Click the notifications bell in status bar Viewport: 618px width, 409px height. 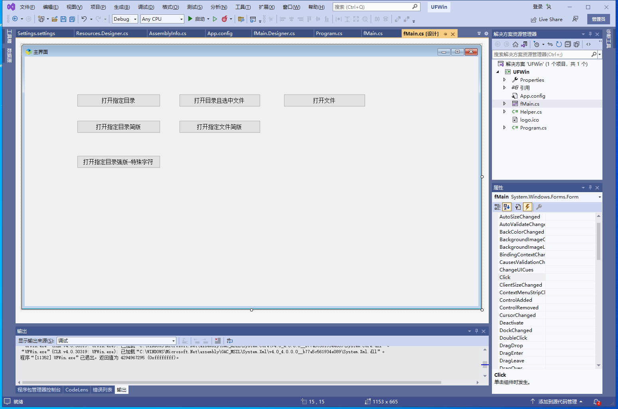597,402
